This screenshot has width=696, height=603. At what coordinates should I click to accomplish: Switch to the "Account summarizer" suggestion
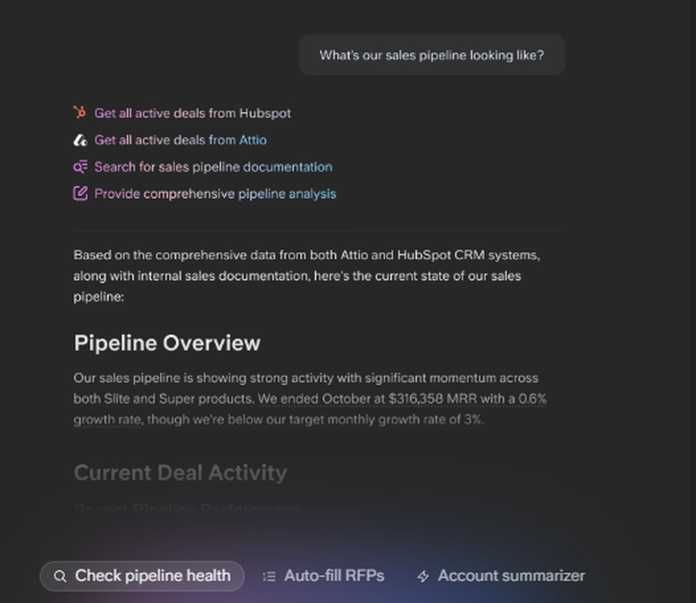coord(511,576)
